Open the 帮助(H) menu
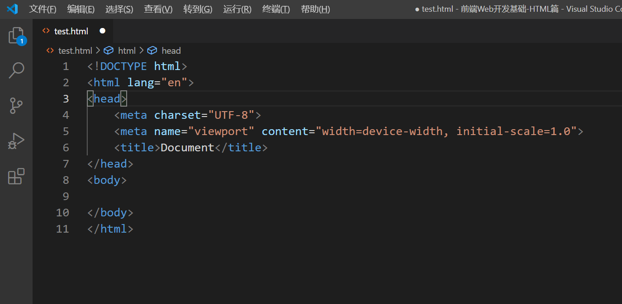This screenshot has width=622, height=304. pos(315,9)
